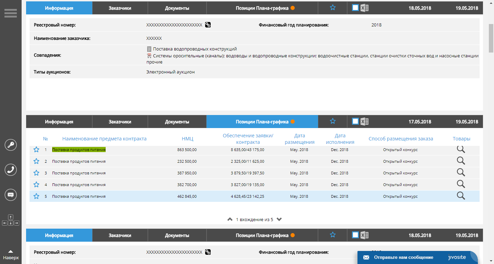Click the text 1 вхождение из 5
The image size is (494, 264).
click(x=255, y=219)
